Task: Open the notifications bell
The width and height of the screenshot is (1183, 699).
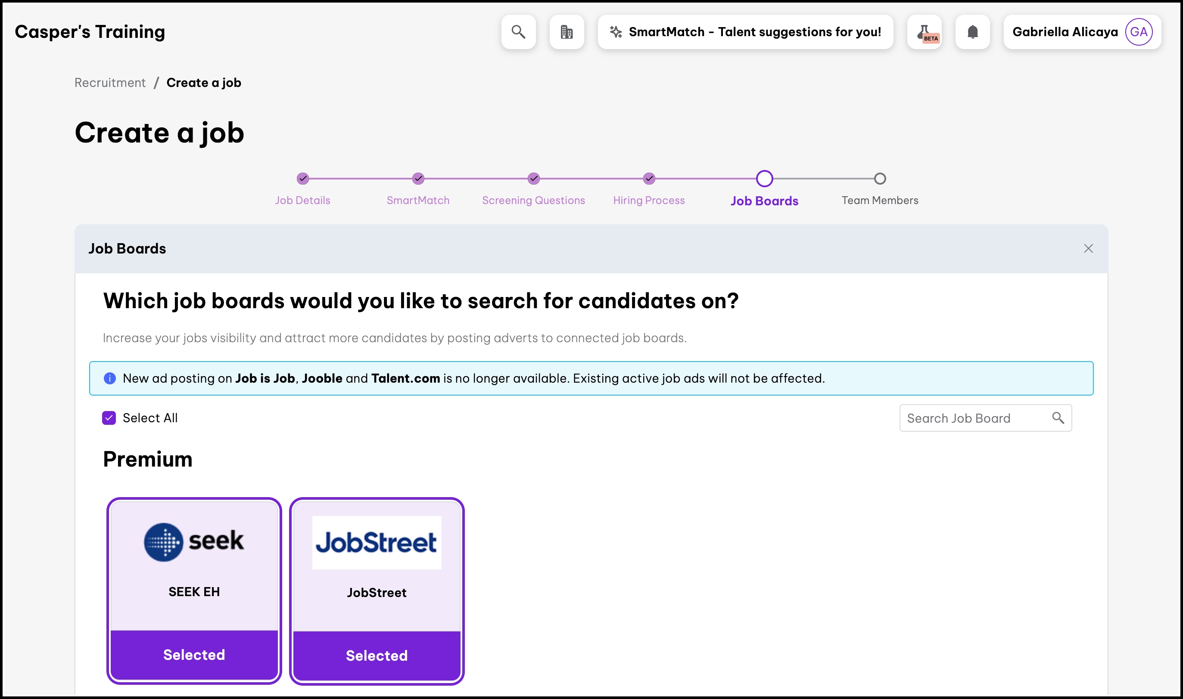Action: click(x=973, y=32)
